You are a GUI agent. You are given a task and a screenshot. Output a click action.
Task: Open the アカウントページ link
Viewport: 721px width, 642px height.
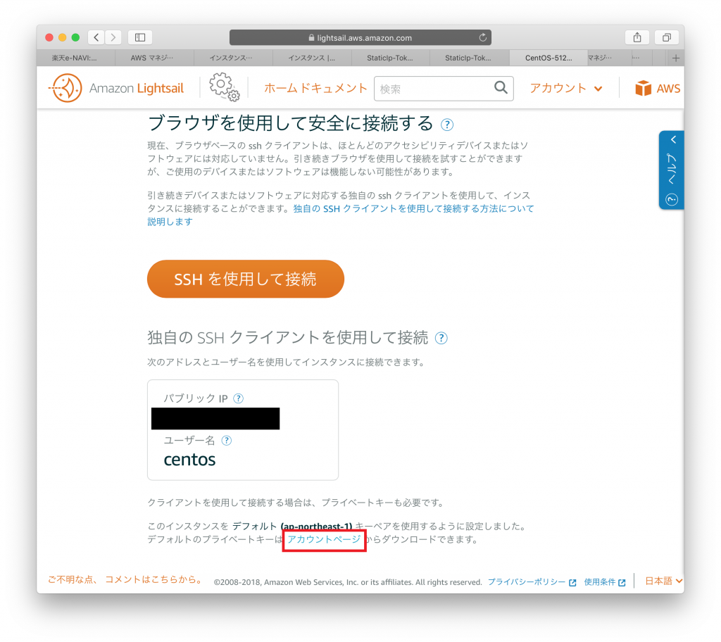click(324, 539)
